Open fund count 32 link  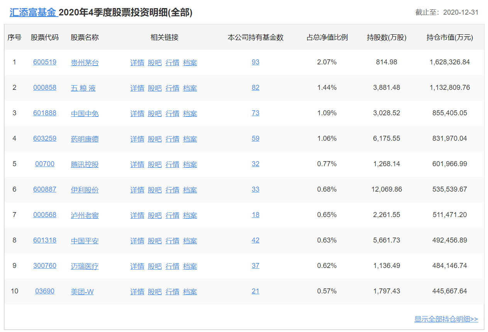coord(256,164)
